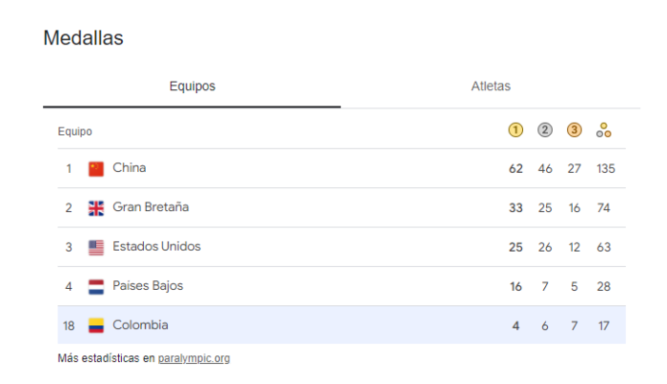Switch to the Equipos tab
667x384 pixels.
192,86
